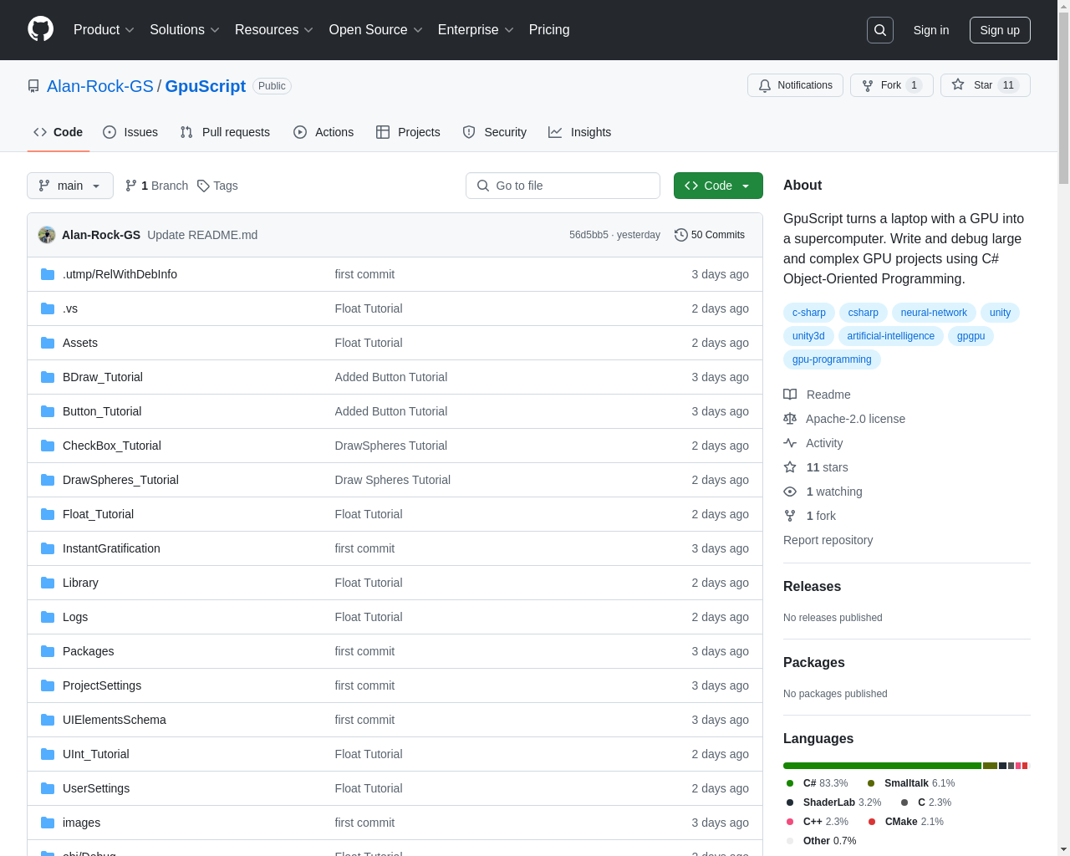This screenshot has height=856, width=1070.
Task: Click the green C# segment of language bar
Action: tap(882, 766)
